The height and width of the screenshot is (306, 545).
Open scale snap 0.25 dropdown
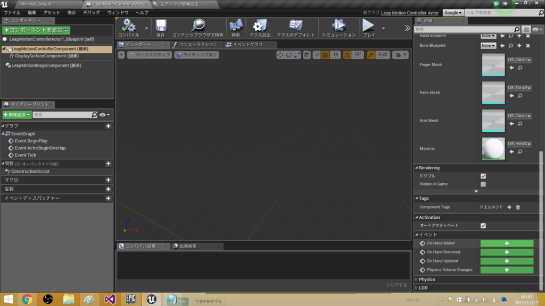click(383, 55)
